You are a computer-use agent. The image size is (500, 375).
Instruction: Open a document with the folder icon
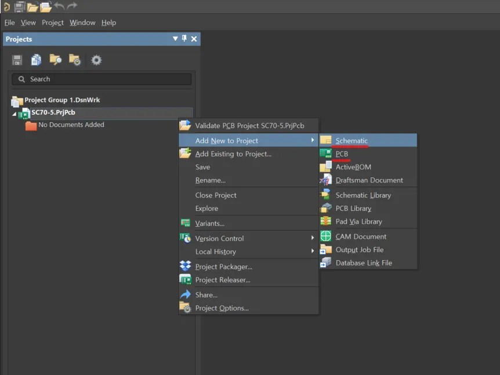tap(32, 6)
